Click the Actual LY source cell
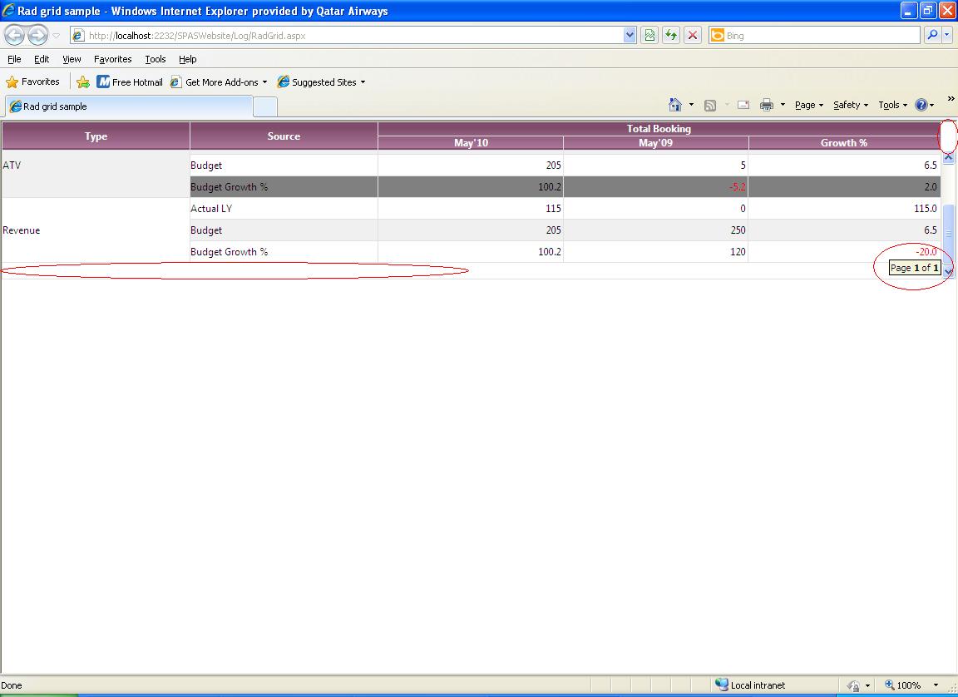The width and height of the screenshot is (958, 697). [284, 208]
